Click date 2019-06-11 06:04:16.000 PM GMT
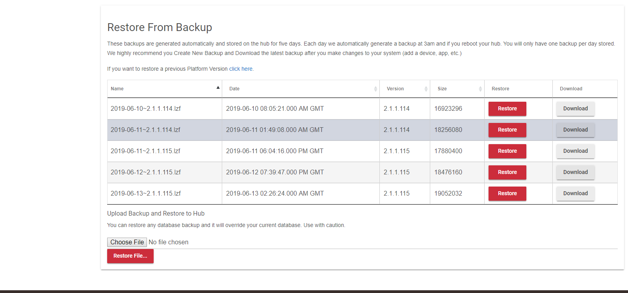This screenshot has height=293, width=628. click(x=275, y=151)
